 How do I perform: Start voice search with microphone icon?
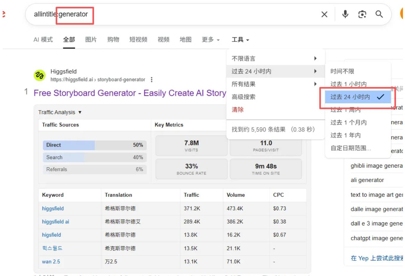(x=345, y=14)
